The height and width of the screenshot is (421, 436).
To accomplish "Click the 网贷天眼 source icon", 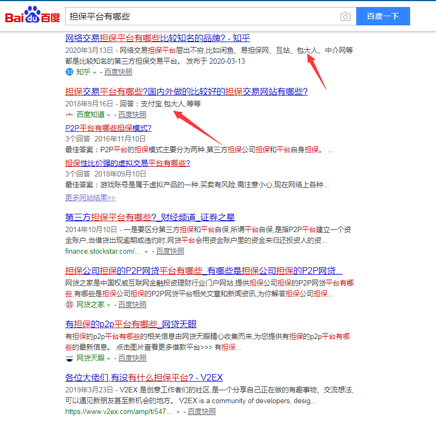I will [x=69, y=358].
